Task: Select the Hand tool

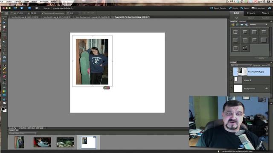Action: coord(4,26)
